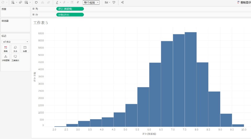251x139 pixels.
Task: Toggle the show mark labels toolbar icon
Action: (x=72, y=2)
